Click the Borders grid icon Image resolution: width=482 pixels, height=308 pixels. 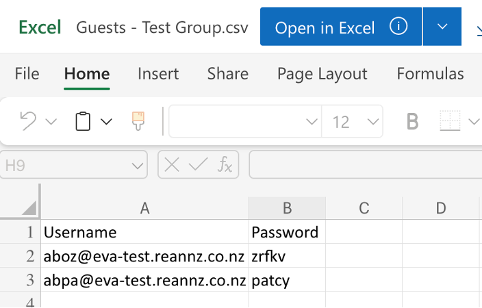click(x=450, y=122)
